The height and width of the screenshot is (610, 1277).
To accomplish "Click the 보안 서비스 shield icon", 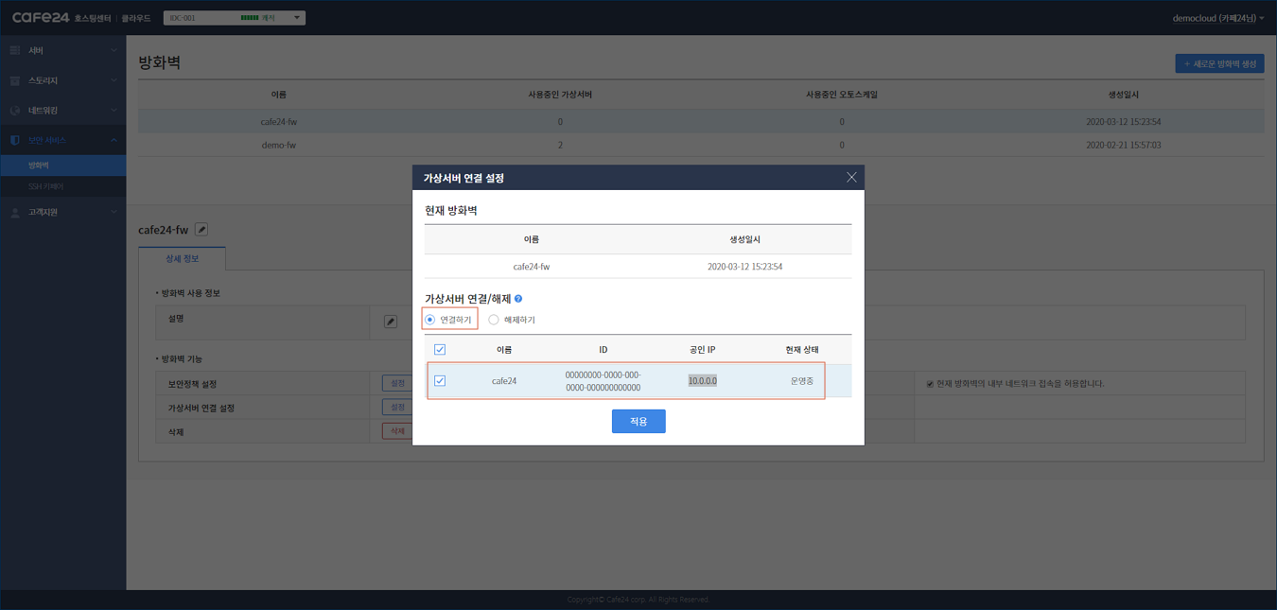I will click(15, 140).
